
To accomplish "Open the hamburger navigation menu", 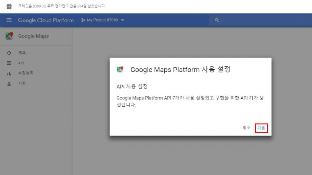I will [x=9, y=20].
